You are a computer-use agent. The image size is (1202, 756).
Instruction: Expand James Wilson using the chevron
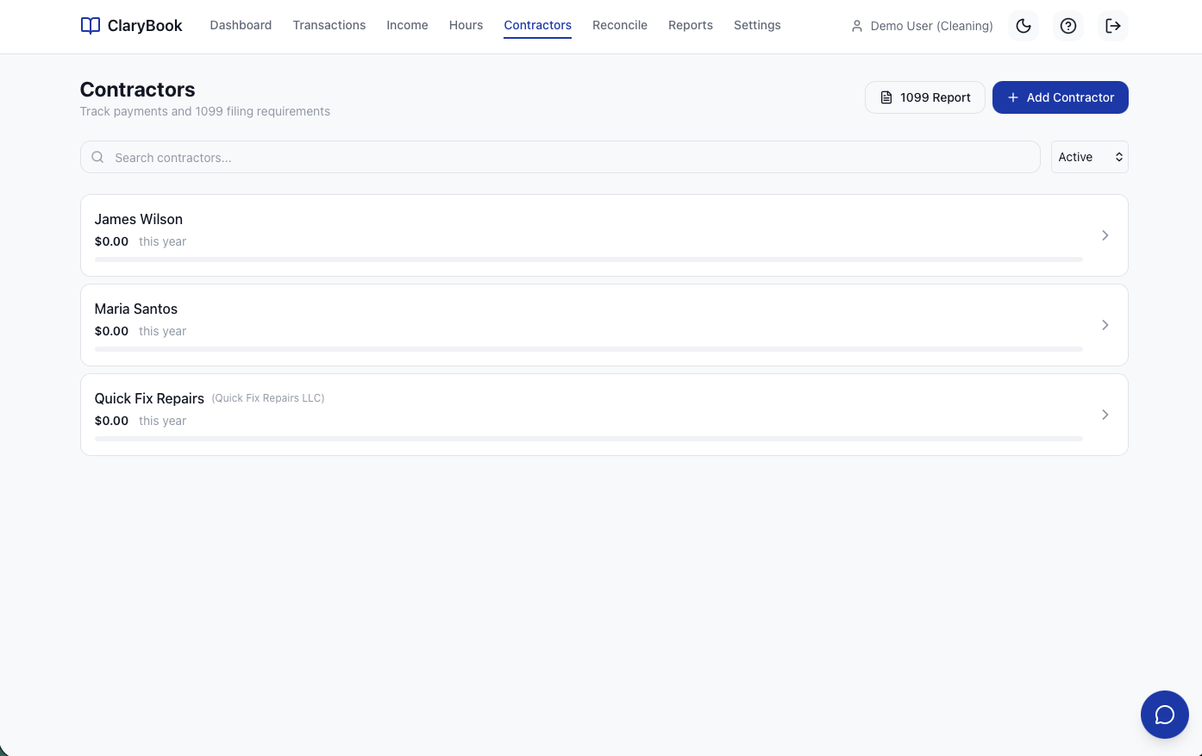pyautogui.click(x=1105, y=235)
